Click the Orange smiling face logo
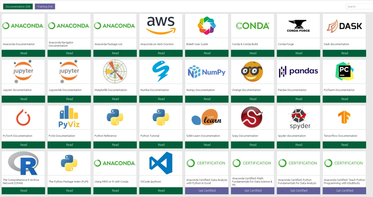This screenshot has height=197, width=373. [252, 71]
